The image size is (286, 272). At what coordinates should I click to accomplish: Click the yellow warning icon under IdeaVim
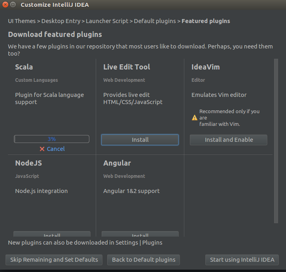click(195, 118)
